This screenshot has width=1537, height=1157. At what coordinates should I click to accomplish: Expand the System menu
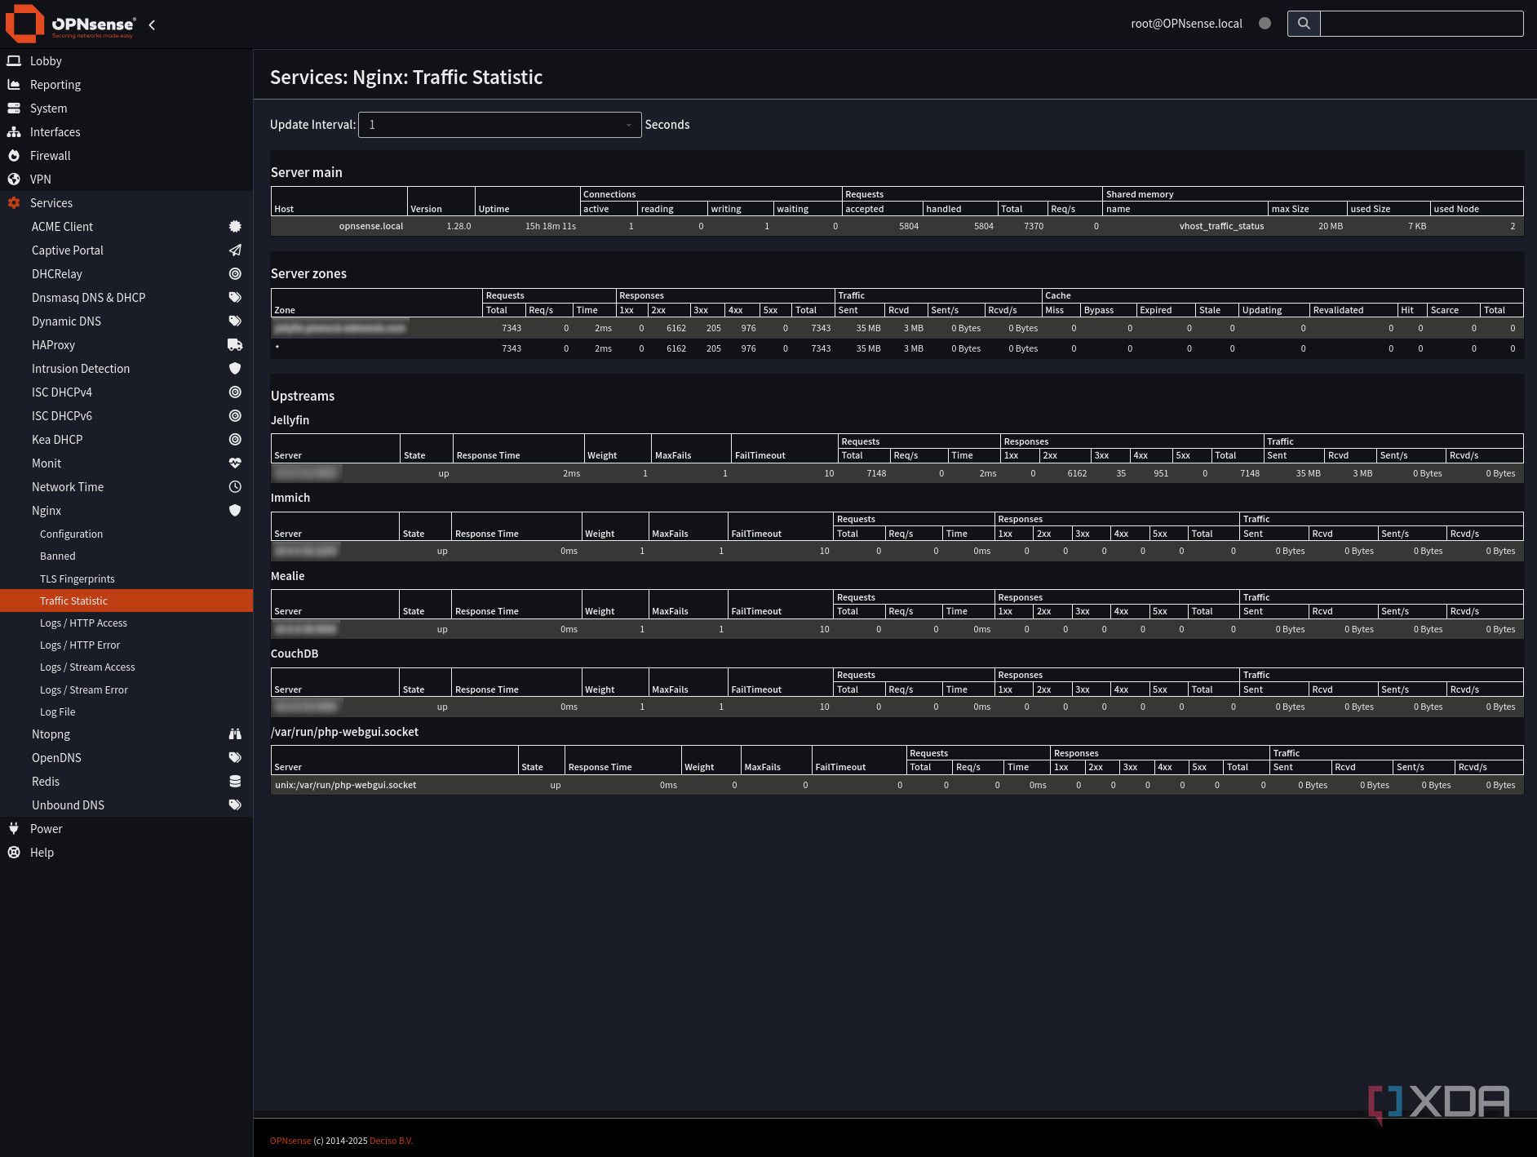126,108
